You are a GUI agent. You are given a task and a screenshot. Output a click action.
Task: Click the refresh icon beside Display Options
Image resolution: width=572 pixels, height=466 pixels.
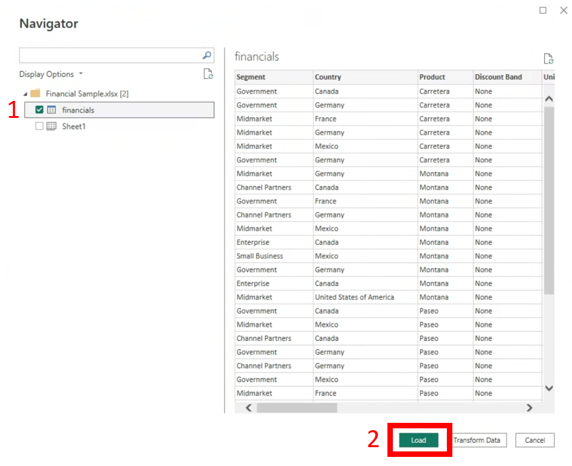pos(208,74)
